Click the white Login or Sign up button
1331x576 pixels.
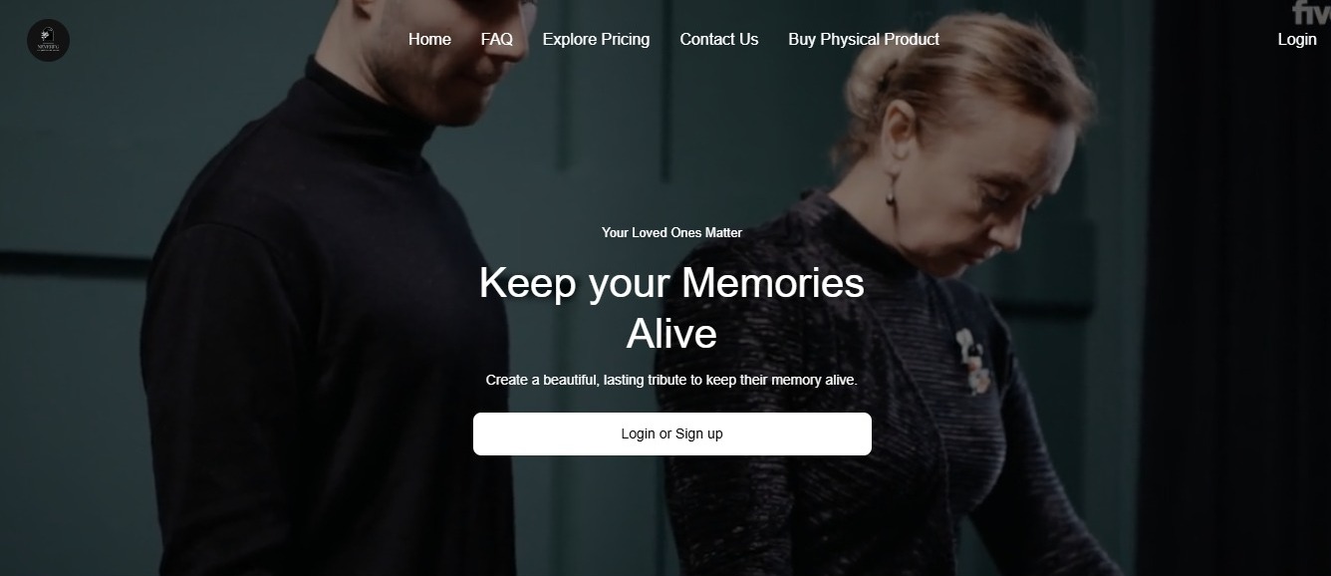672,433
